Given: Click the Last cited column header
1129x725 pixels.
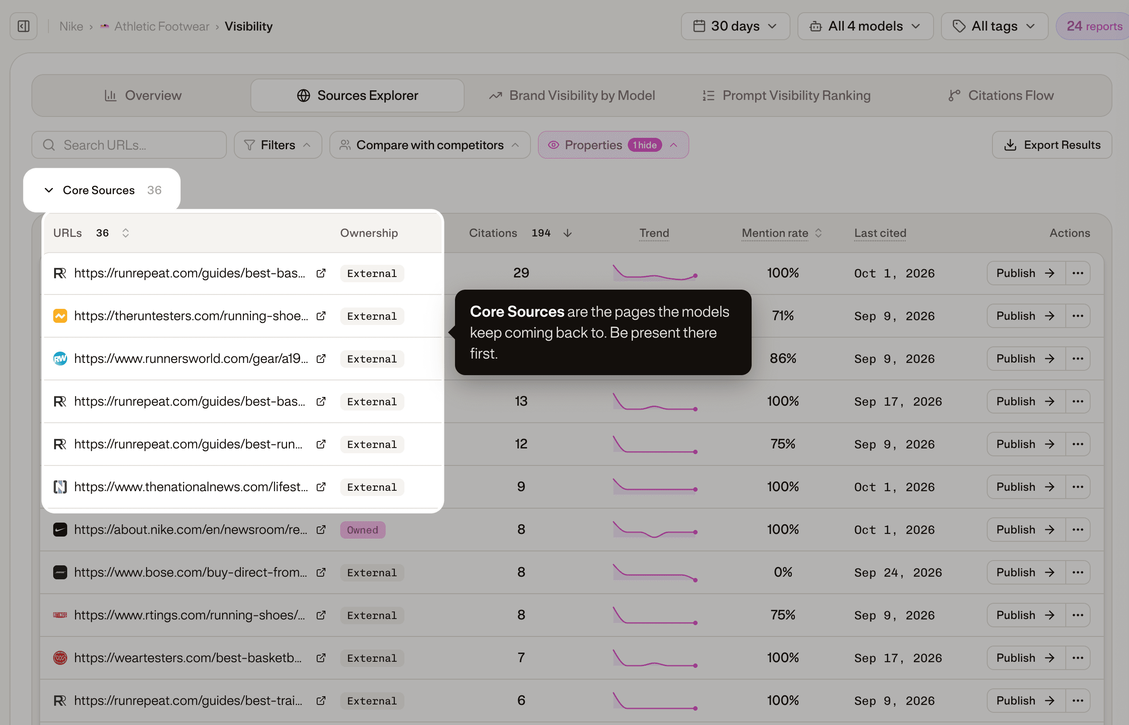Looking at the screenshot, I should coord(880,233).
